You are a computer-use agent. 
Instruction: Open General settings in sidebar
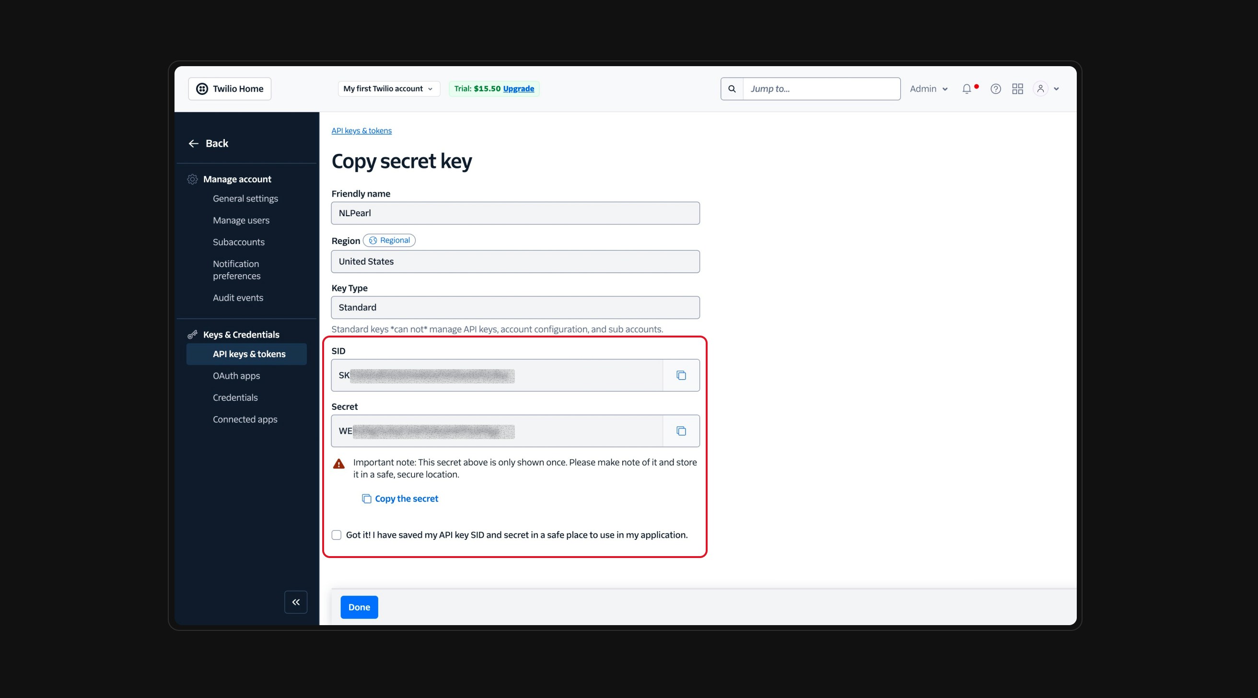245,198
